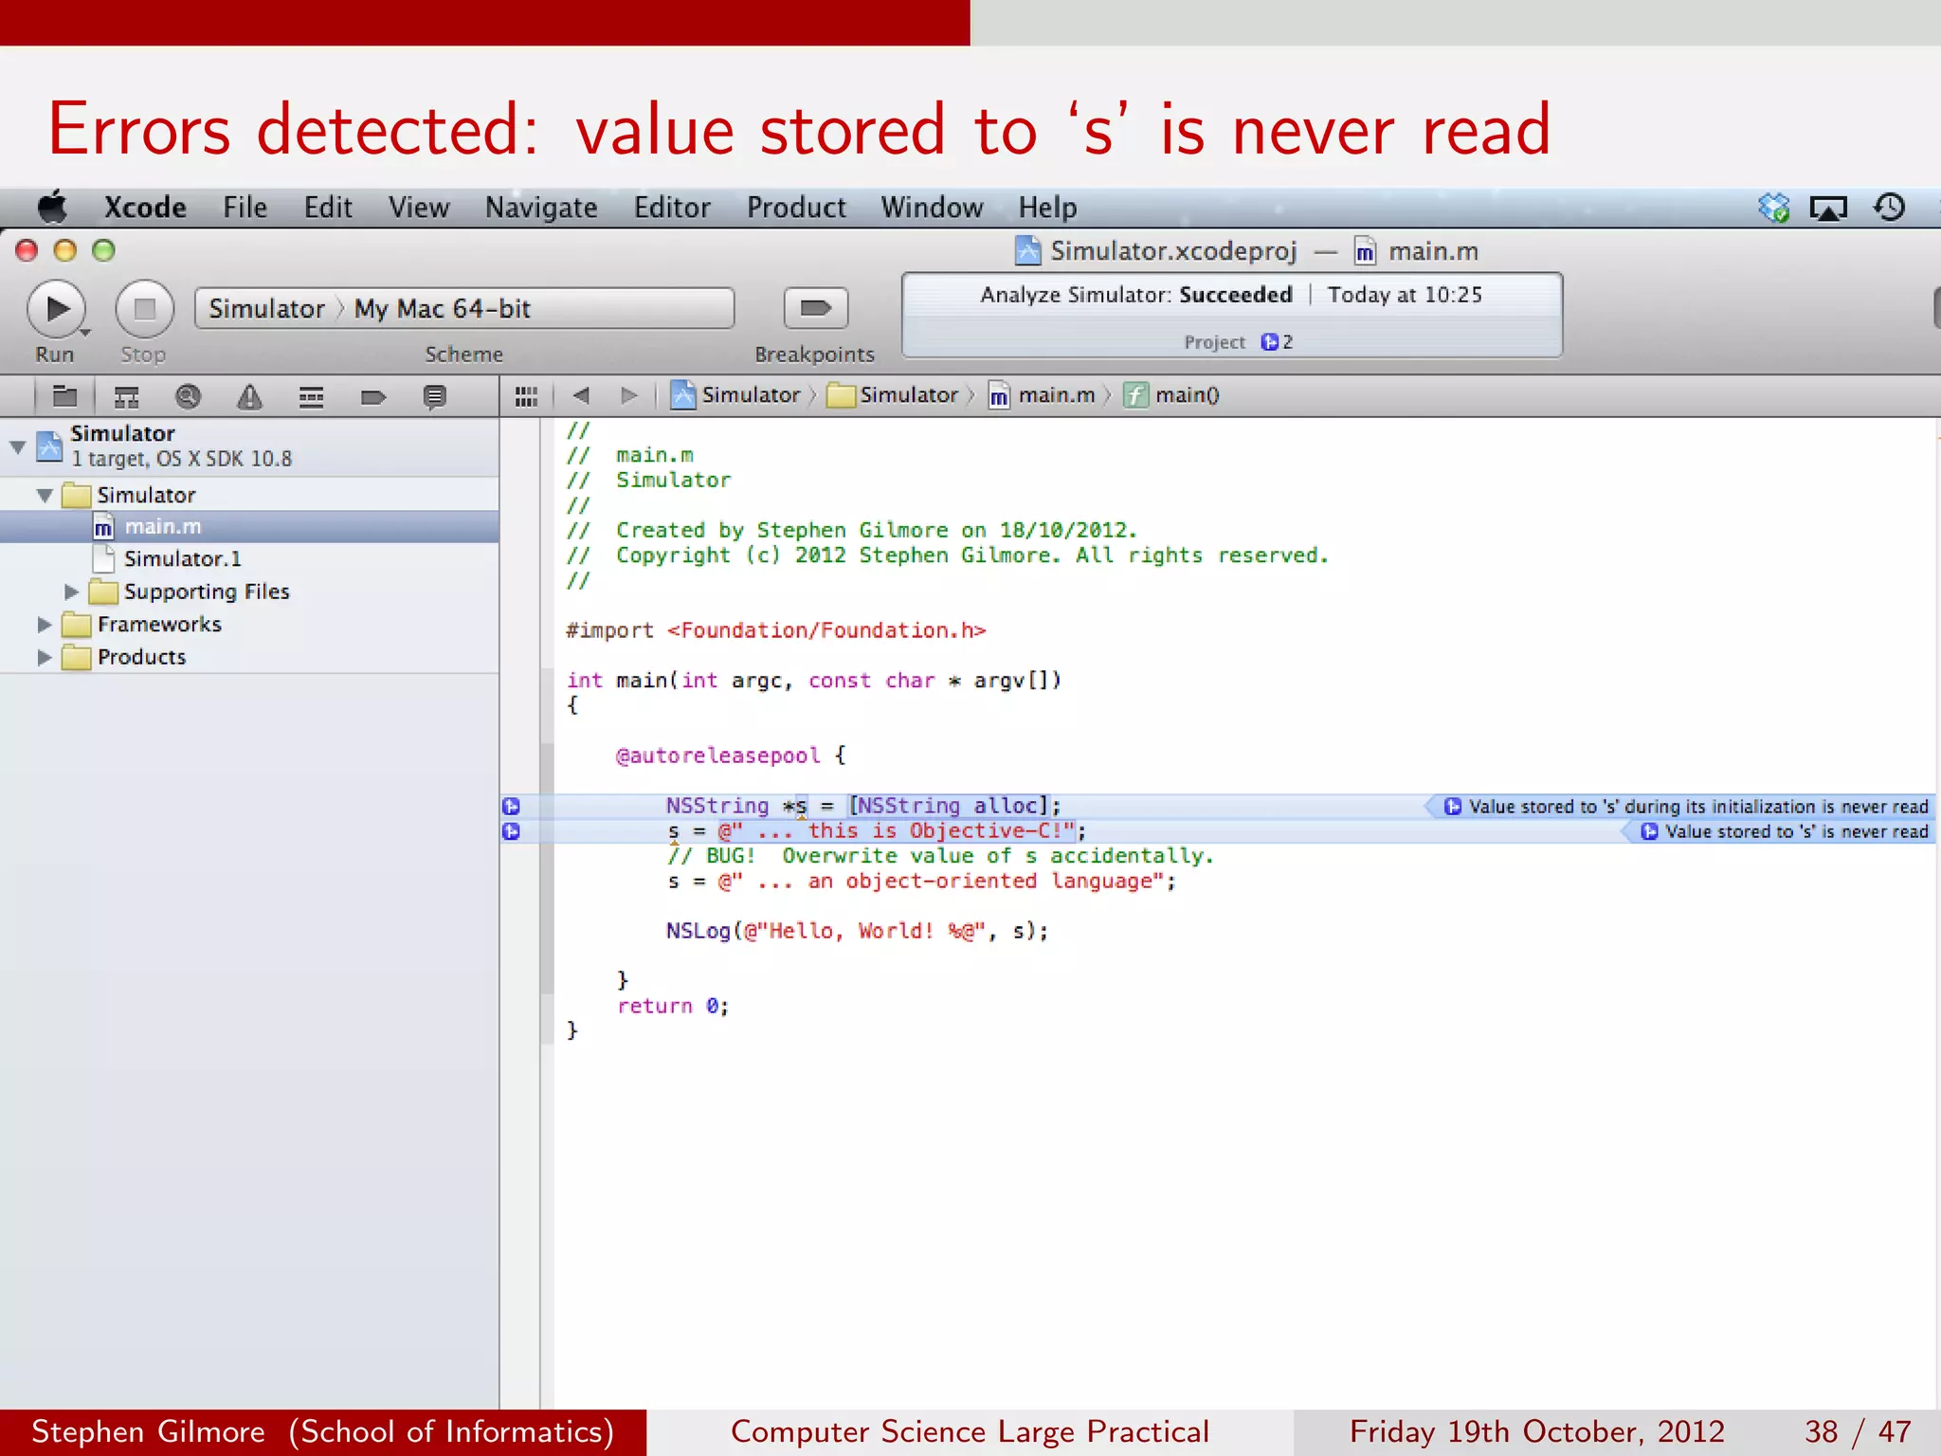
Task: Go back with the jump bar arrow
Action: click(581, 395)
